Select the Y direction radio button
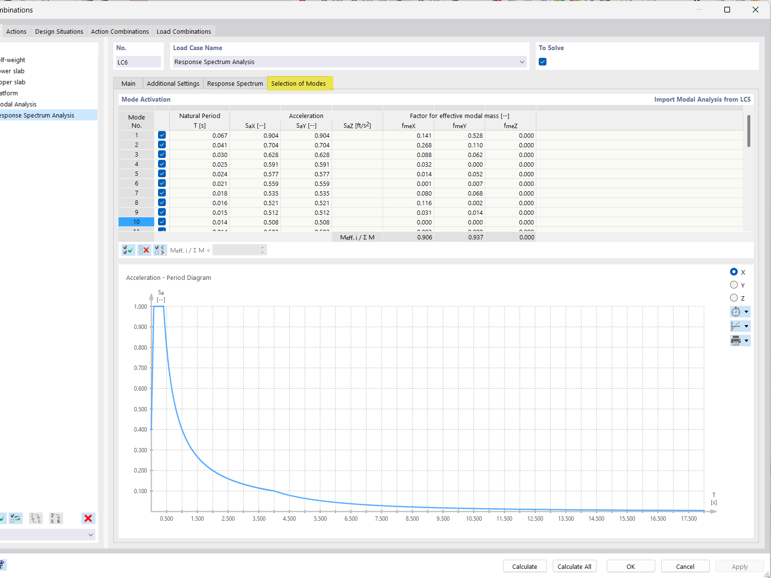Viewport: 771px width, 578px height. coord(733,285)
